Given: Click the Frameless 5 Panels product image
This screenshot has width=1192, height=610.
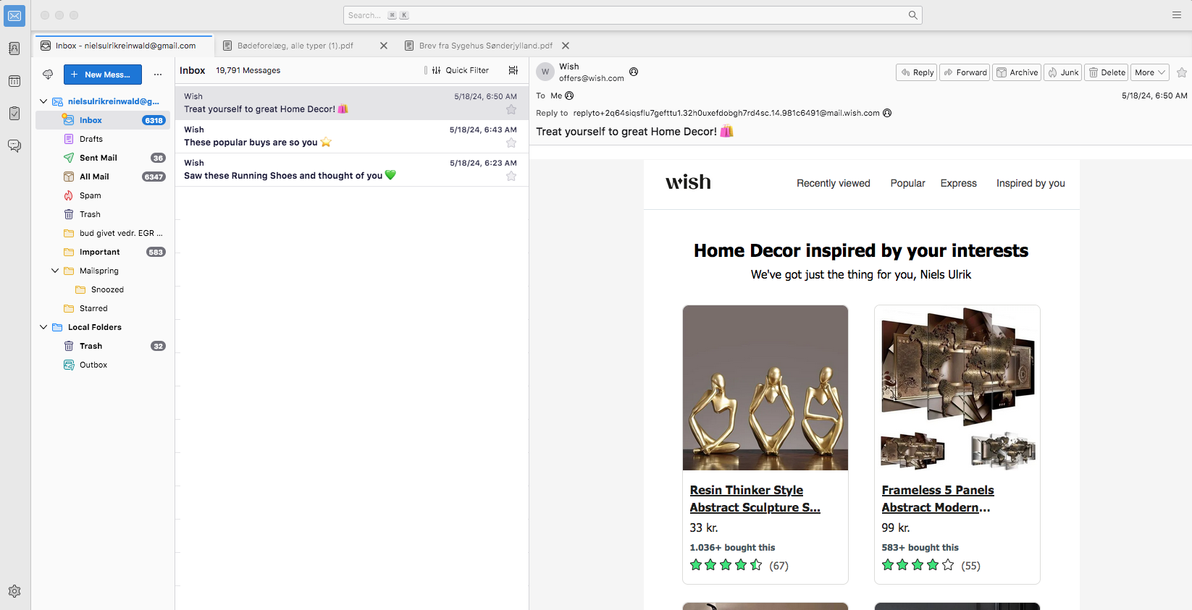Looking at the screenshot, I should point(957,388).
